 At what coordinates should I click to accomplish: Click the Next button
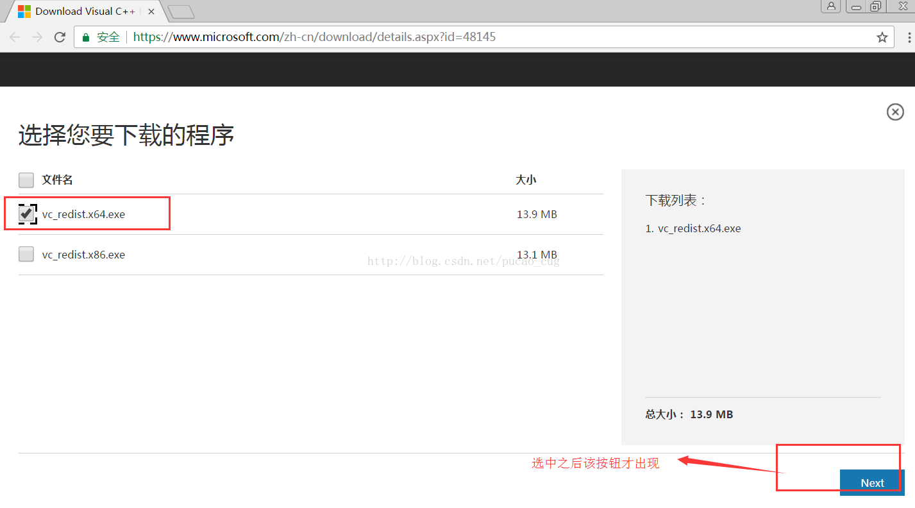click(872, 482)
